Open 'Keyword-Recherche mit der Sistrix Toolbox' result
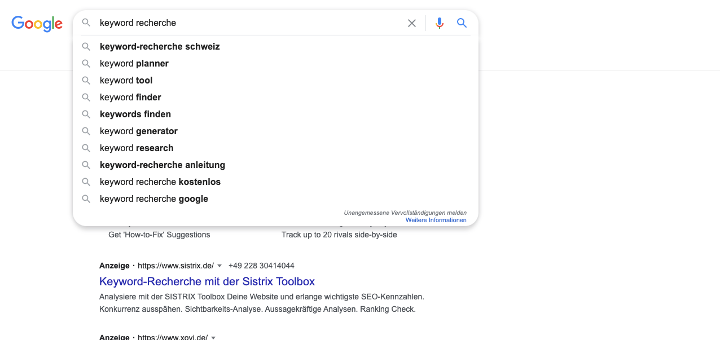The height and width of the screenshot is (340, 720). click(x=207, y=281)
